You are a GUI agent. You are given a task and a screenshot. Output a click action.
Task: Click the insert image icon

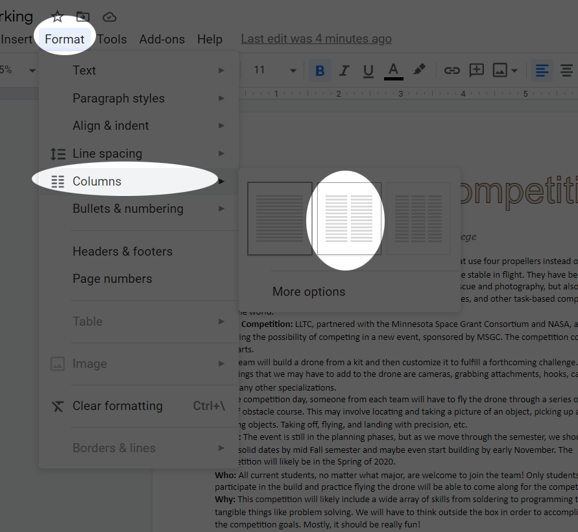[x=500, y=70]
